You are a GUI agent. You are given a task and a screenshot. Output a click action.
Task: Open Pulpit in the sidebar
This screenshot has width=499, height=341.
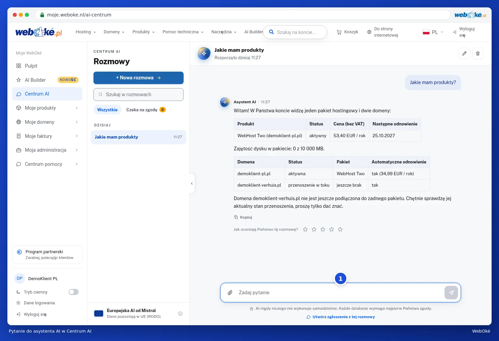click(x=47, y=66)
